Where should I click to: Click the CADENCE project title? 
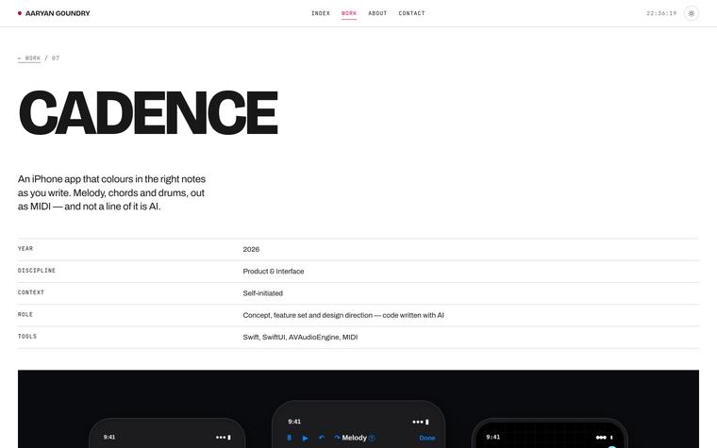point(148,112)
